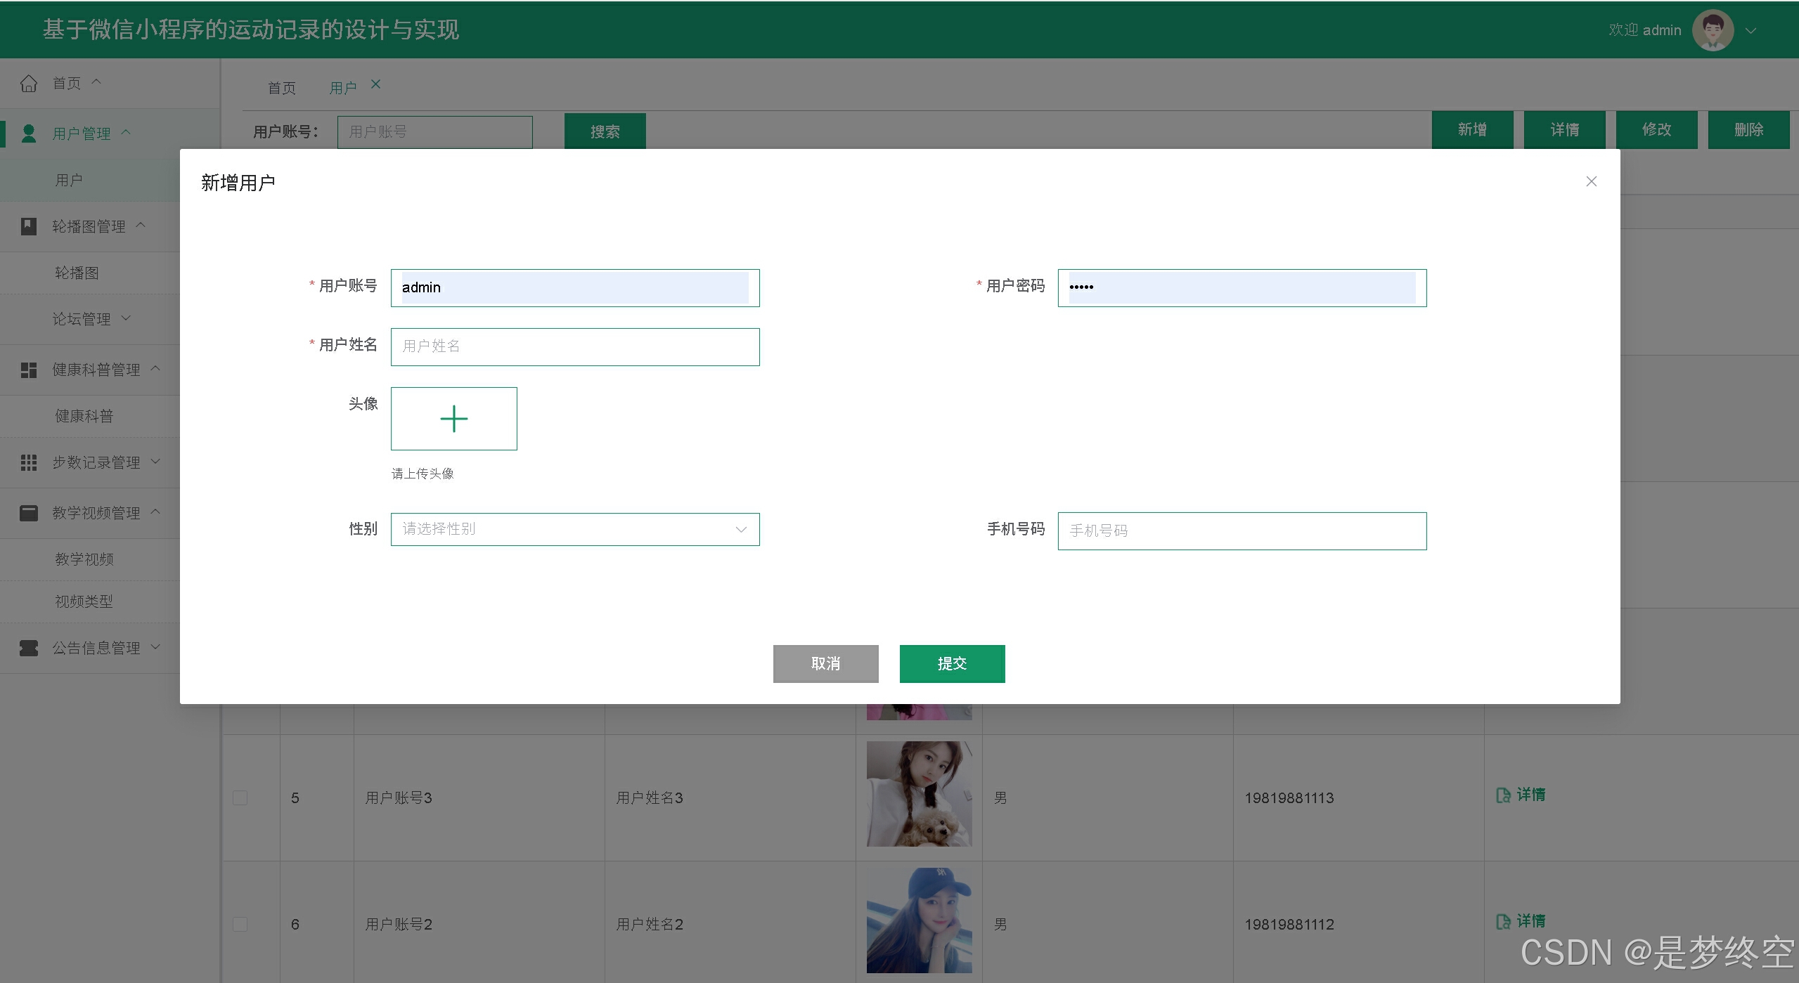Click the health science management icon
This screenshot has width=1799, height=983.
pyautogui.click(x=29, y=370)
